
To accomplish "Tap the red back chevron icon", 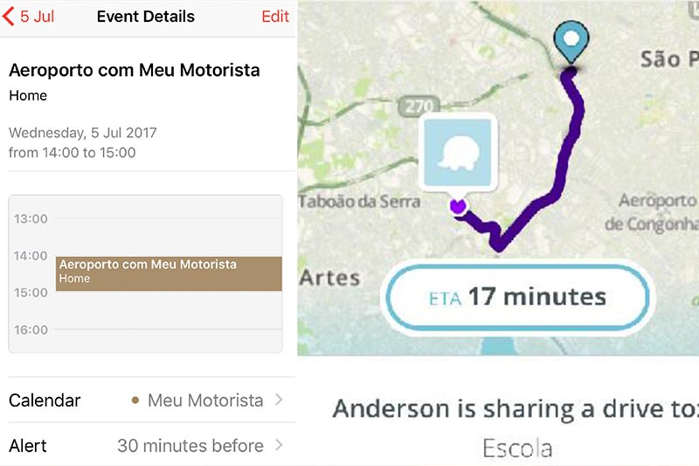I will (9, 17).
